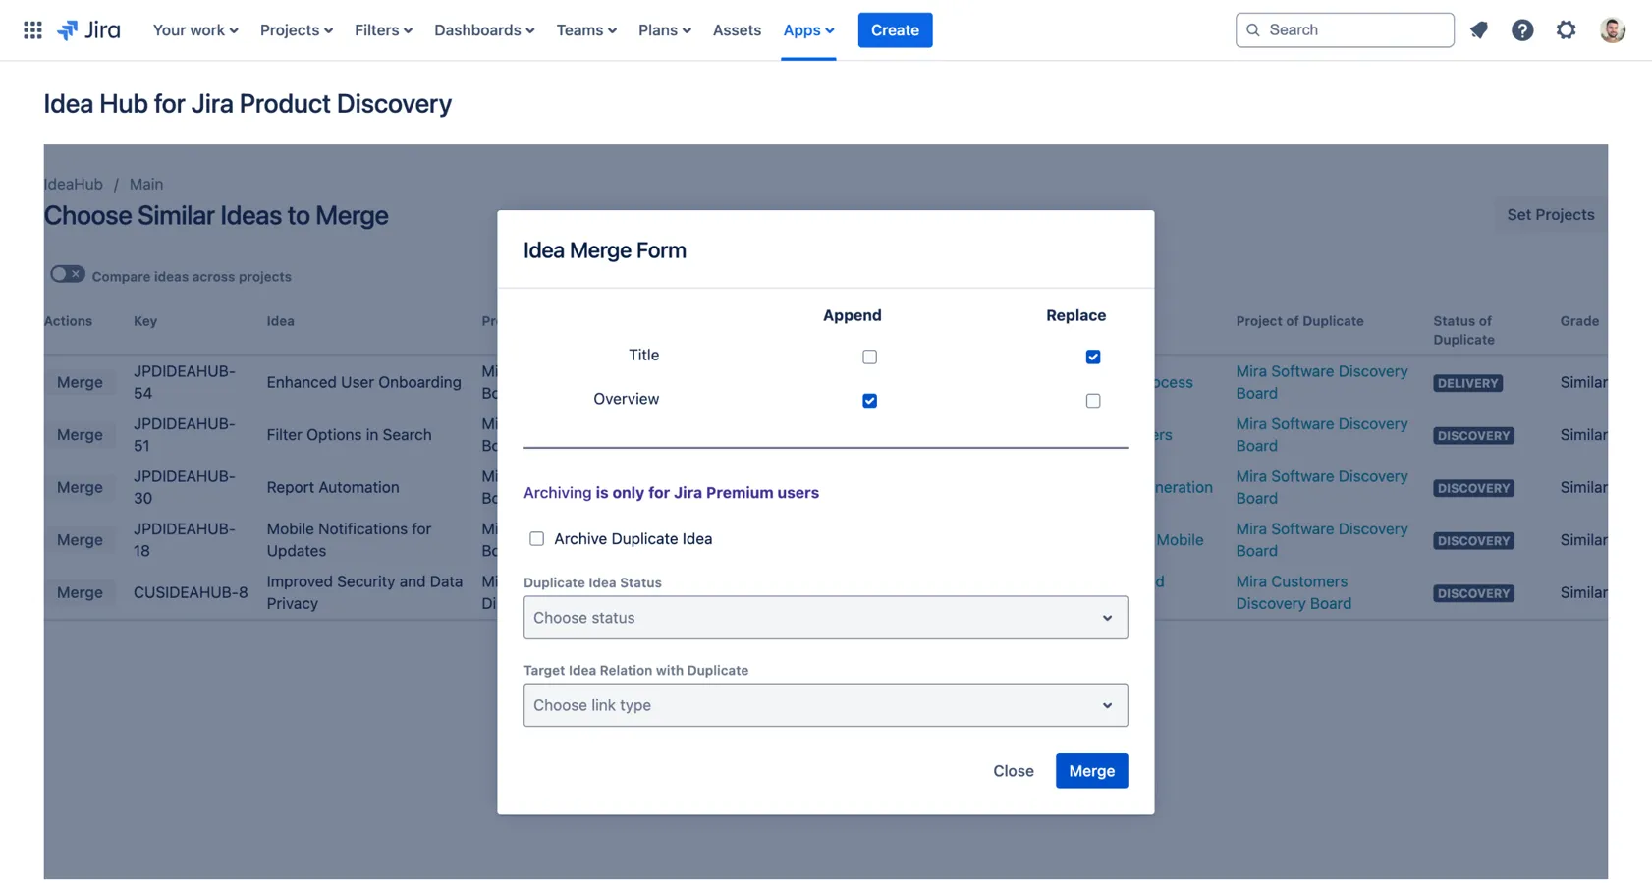Check the Overview Replace checkbox

point(1092,401)
